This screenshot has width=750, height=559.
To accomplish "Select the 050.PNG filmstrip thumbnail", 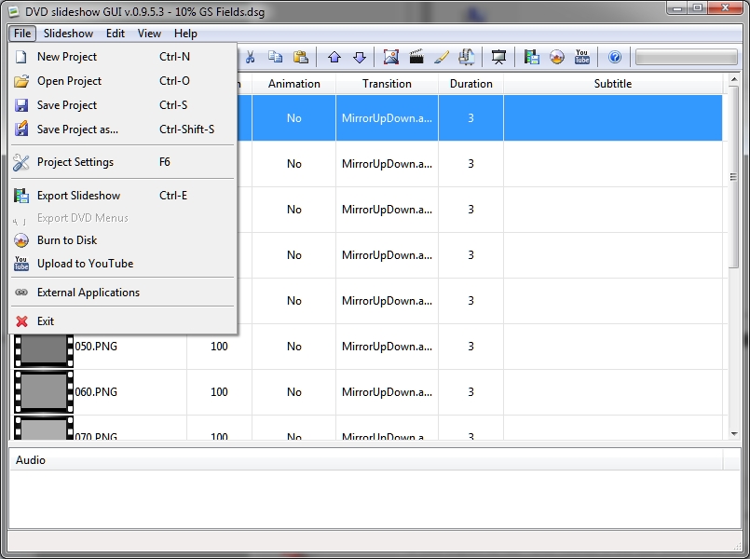I will pos(44,349).
